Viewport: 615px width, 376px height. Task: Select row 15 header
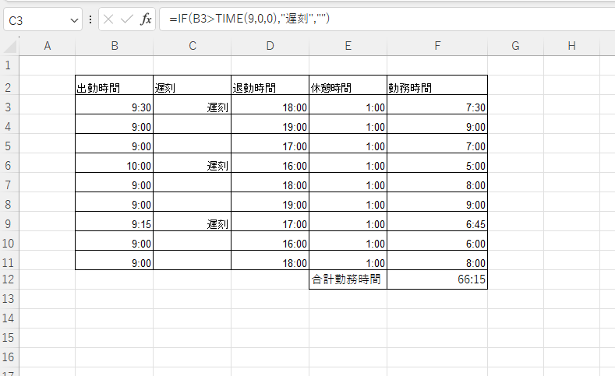[x=9, y=338]
